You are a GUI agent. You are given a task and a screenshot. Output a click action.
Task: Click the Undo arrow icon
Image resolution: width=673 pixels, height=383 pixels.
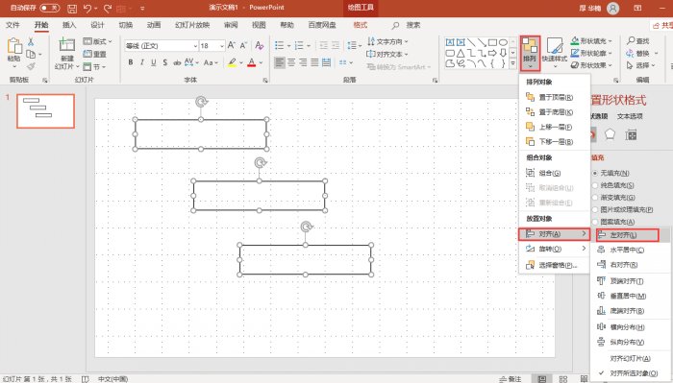(87, 8)
